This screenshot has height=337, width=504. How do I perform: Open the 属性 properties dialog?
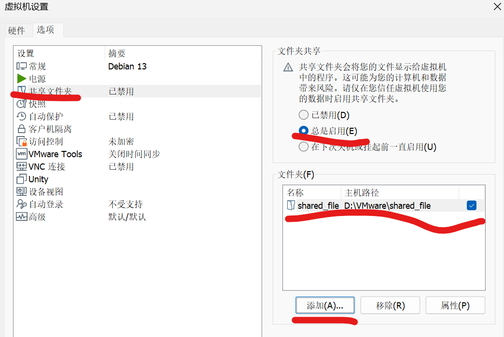click(x=455, y=305)
